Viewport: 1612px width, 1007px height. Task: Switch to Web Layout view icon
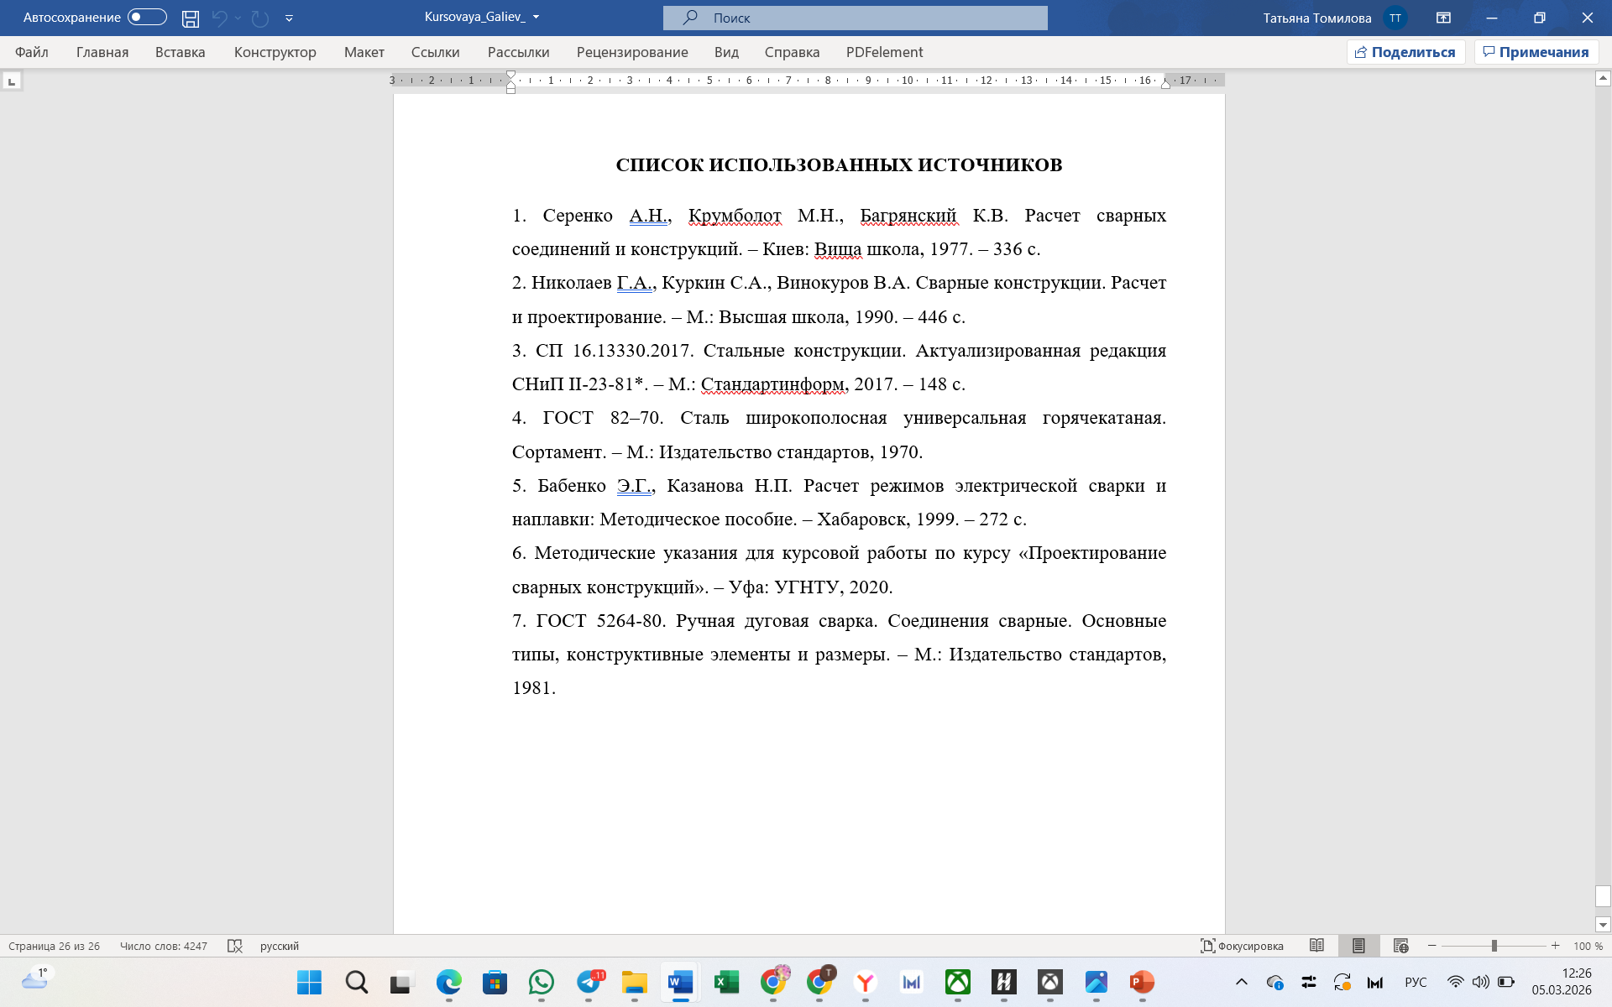coord(1400,946)
